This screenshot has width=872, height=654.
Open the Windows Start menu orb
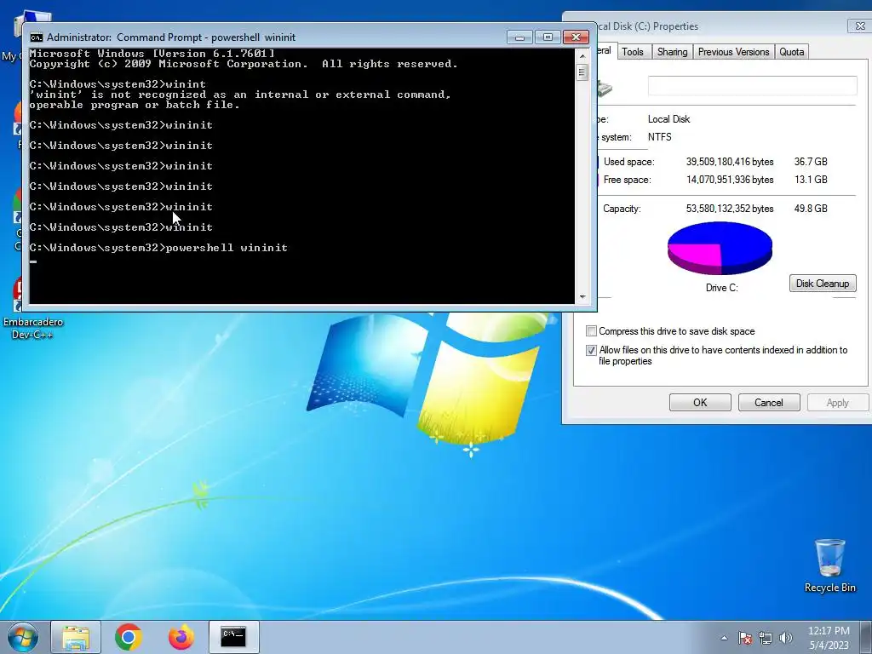(22, 637)
